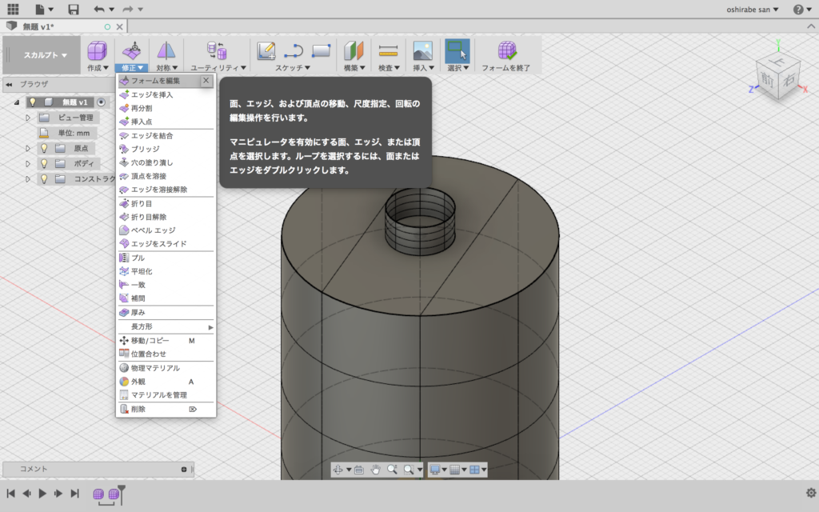Screen dimensions: 819x512
Task: Open the oshirabe san account menu
Action: [752, 10]
